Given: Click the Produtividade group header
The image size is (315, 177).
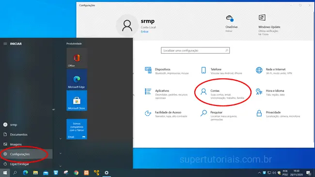Looking at the screenshot, I should click(x=74, y=44).
